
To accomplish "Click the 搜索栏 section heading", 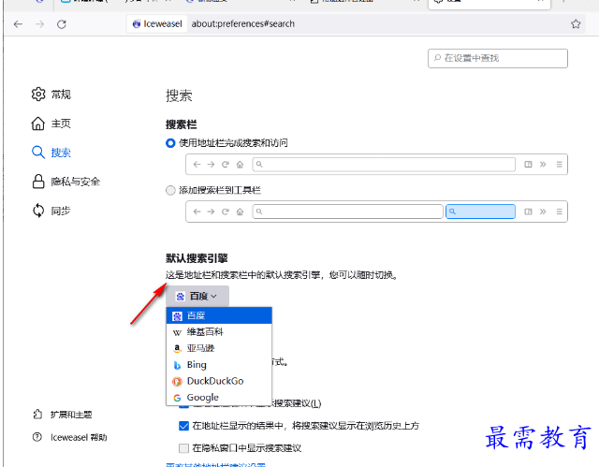I will point(181,124).
